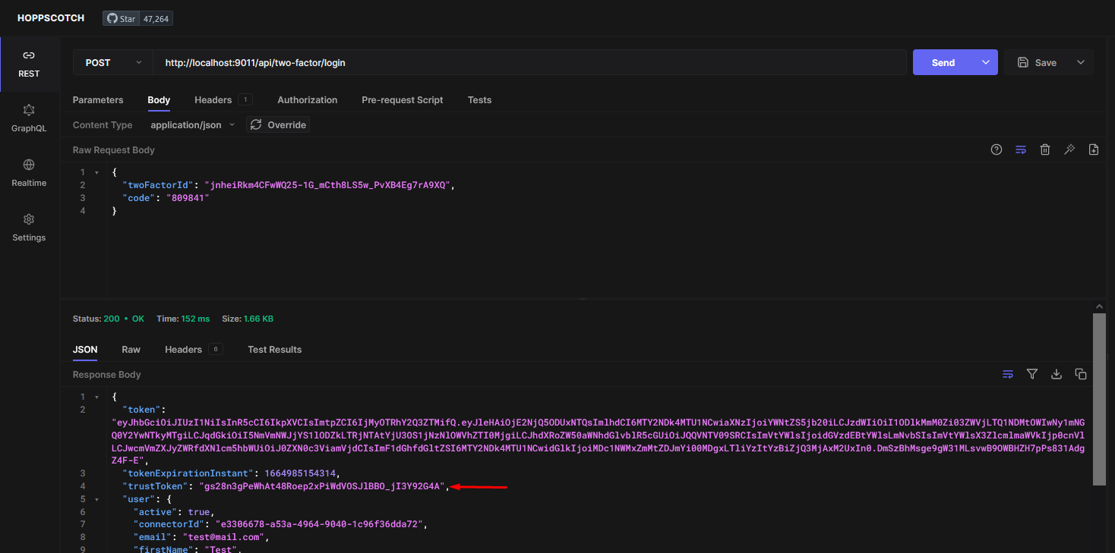Image resolution: width=1115 pixels, height=553 pixels.
Task: Copy the response body
Action: point(1081,374)
